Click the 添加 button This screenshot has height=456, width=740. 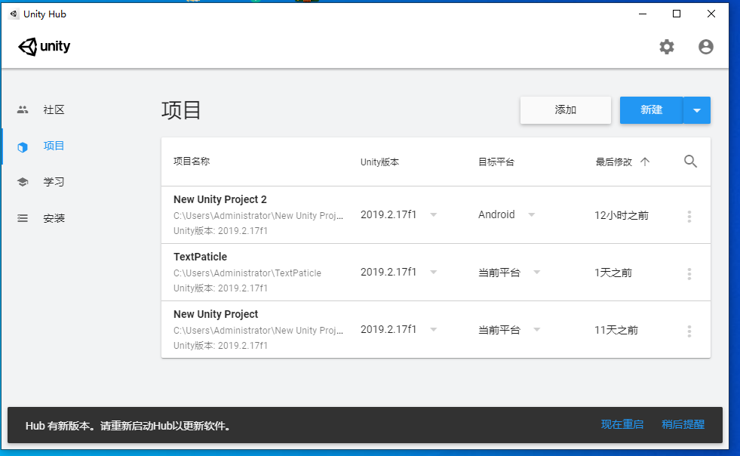click(566, 110)
